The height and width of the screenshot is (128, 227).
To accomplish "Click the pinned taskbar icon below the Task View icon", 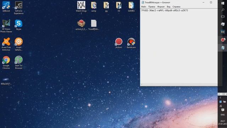I will (223, 24).
